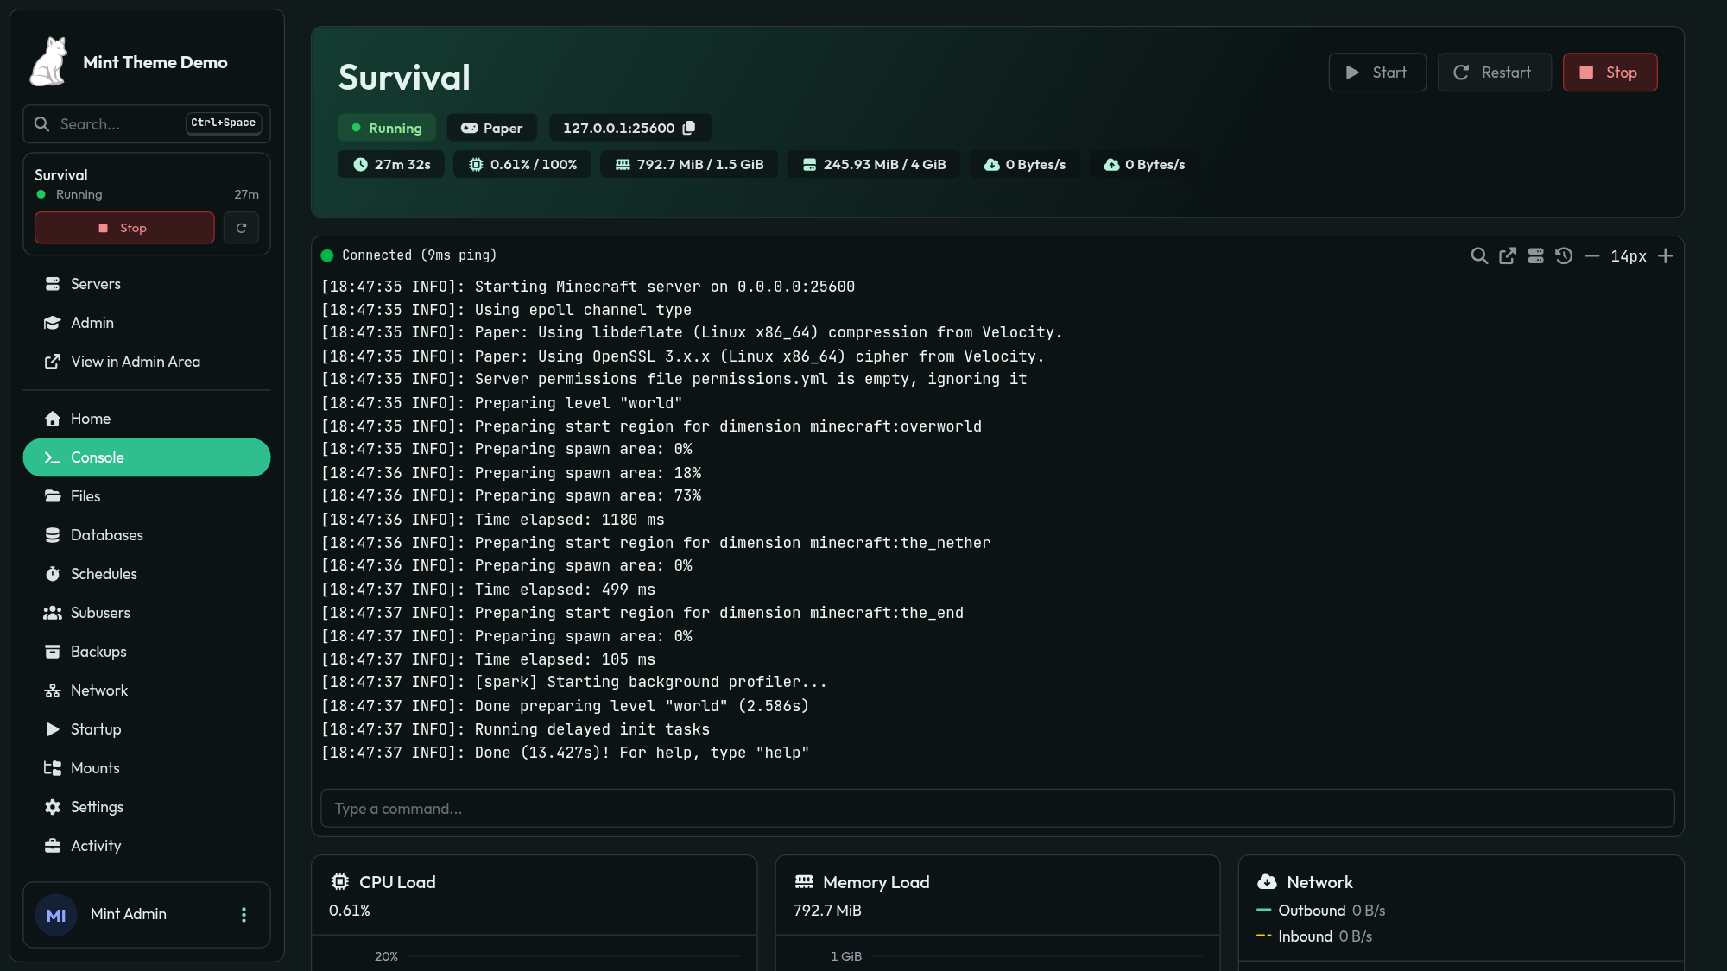Open the Schedules page

(x=146, y=574)
